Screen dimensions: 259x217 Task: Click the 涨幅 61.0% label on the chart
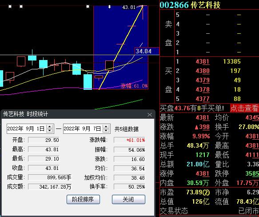coord(134,86)
